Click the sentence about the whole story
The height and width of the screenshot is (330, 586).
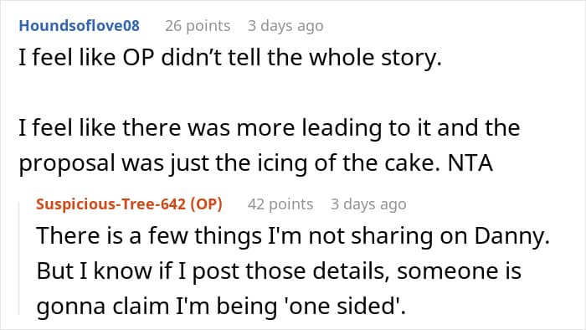pos(230,58)
